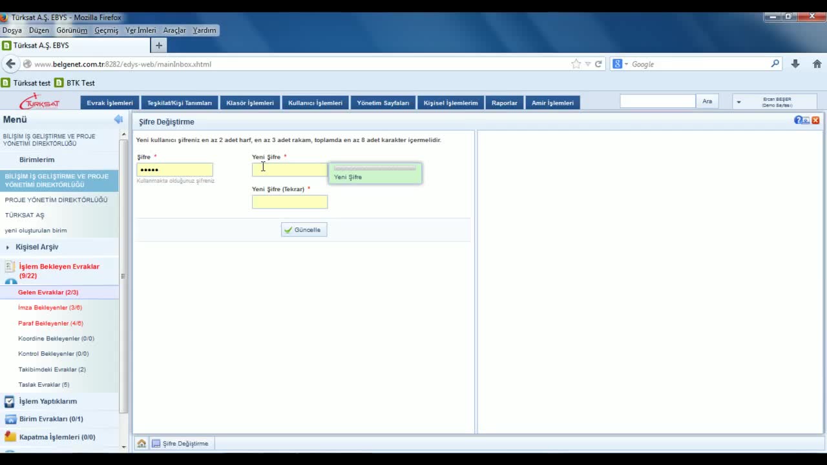The image size is (827, 465).
Task: Open the Raporlar menu
Action: point(504,103)
